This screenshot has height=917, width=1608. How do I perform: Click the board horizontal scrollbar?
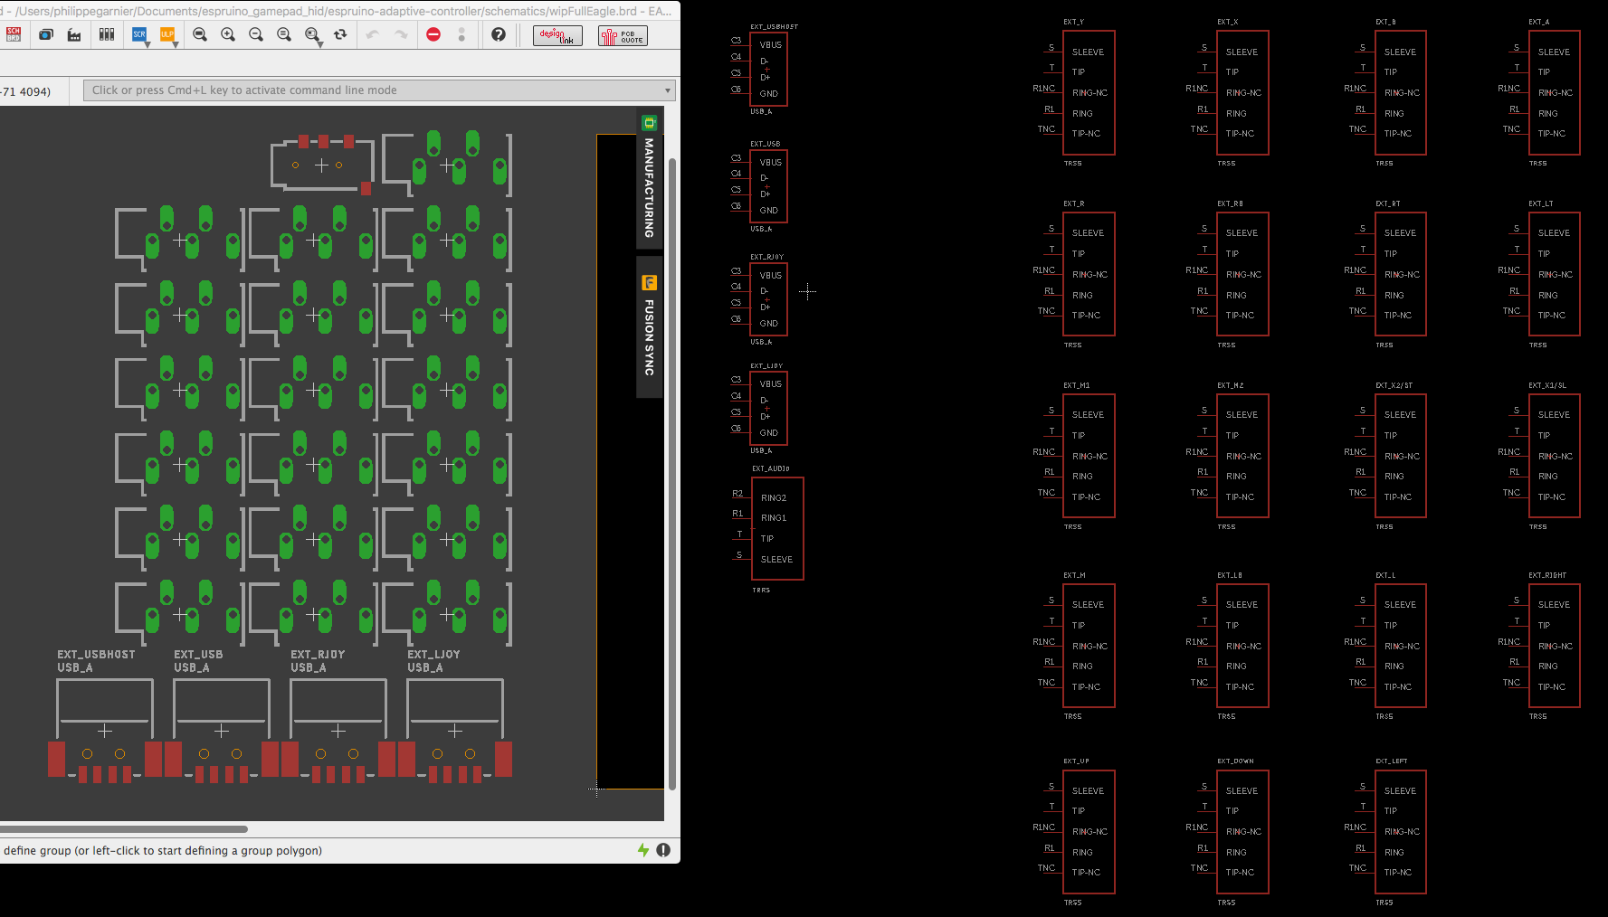click(124, 828)
